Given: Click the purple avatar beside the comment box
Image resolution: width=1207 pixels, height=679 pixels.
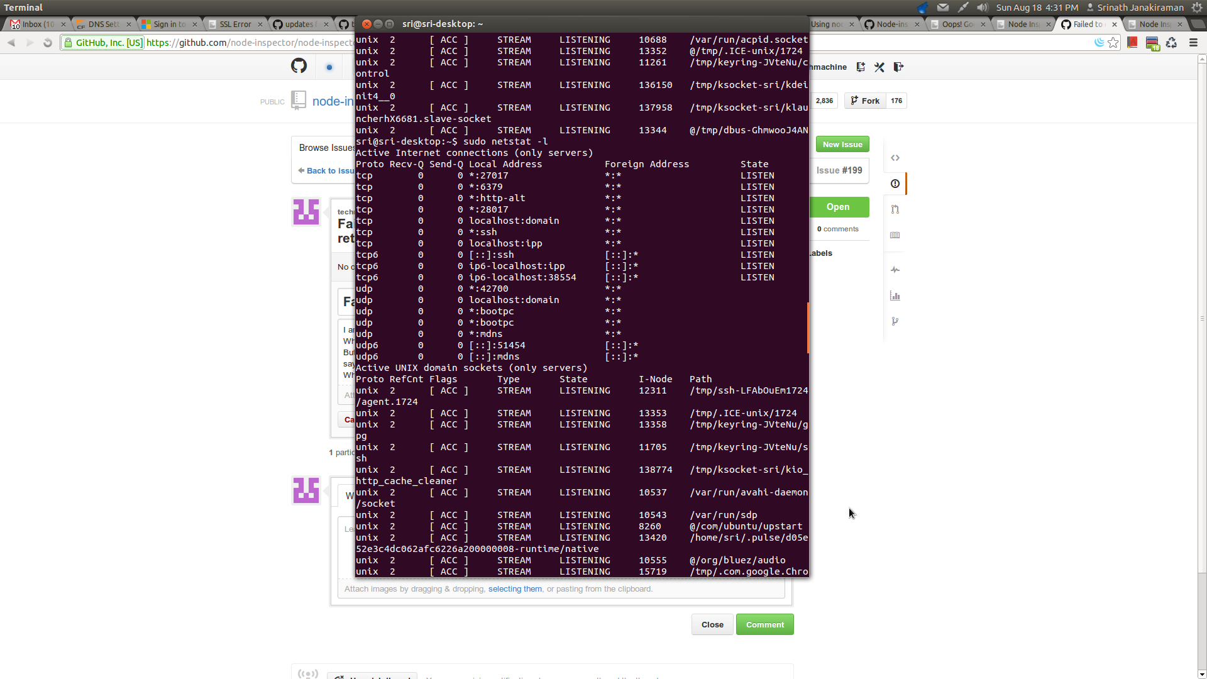Looking at the screenshot, I should point(306,490).
